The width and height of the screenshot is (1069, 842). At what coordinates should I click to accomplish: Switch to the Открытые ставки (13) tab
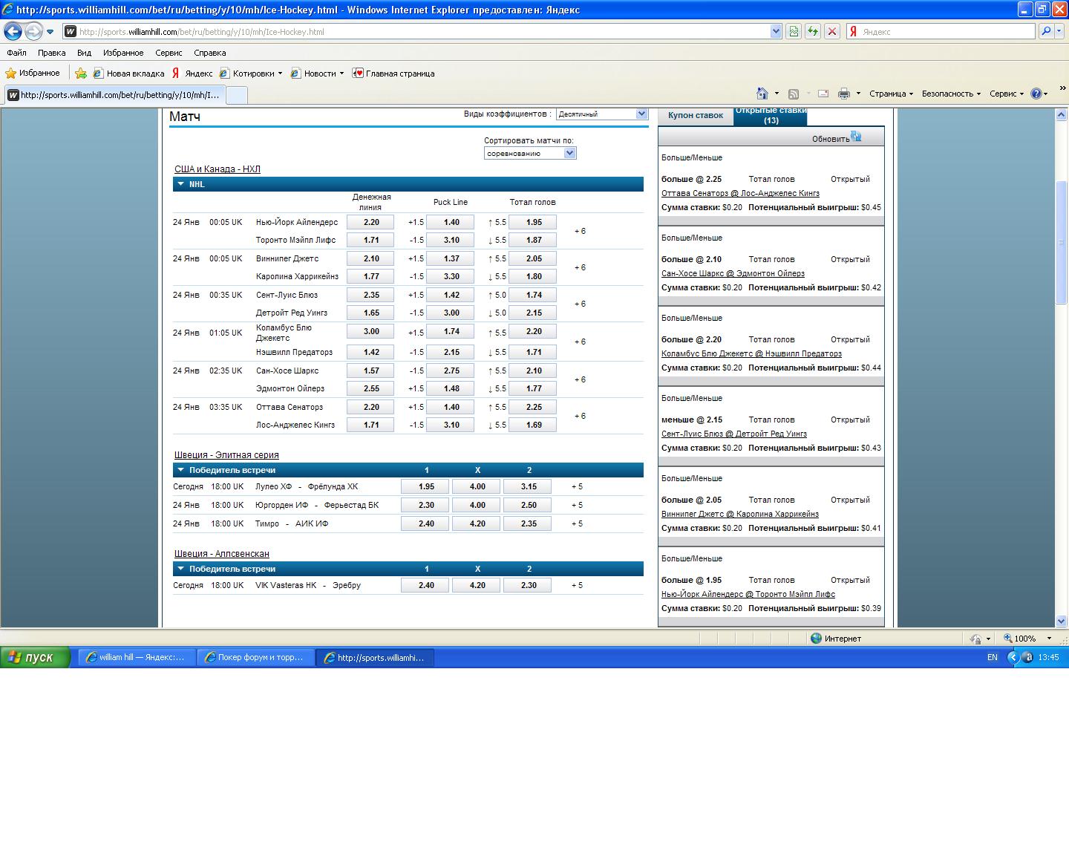pyautogui.click(x=771, y=115)
